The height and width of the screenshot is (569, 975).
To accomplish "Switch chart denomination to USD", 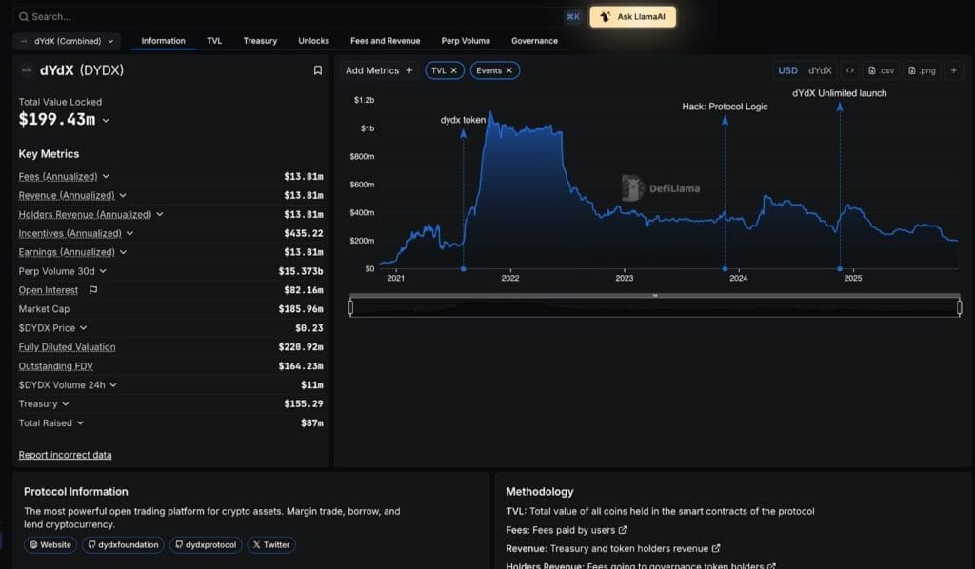I will click(787, 70).
